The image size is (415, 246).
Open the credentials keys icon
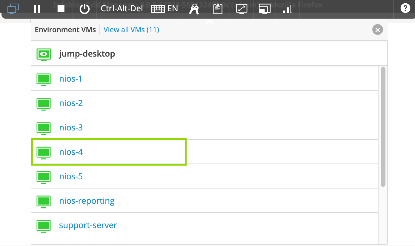194,9
